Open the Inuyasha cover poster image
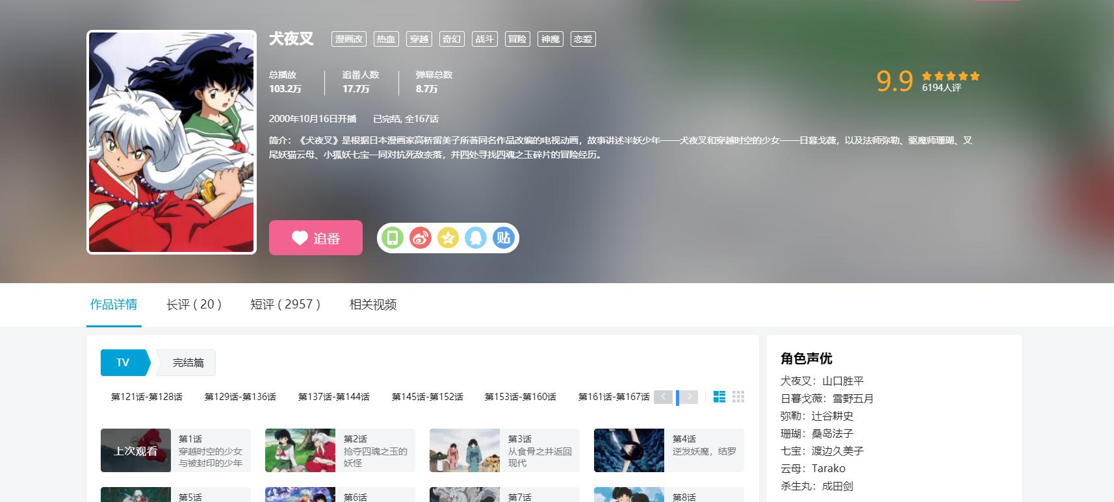 click(172, 142)
